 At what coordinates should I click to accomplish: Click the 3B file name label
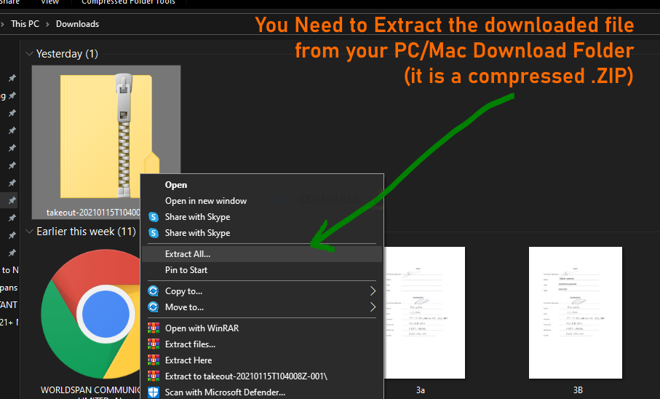[x=578, y=390]
